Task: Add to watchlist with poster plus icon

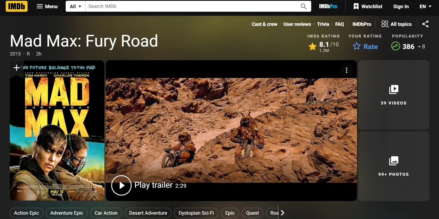Action: click(17, 68)
